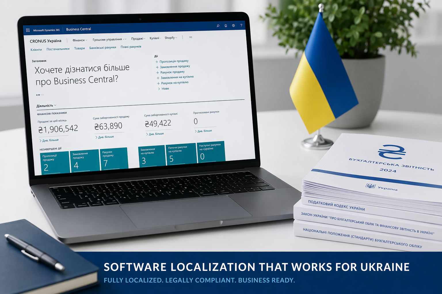
Task: Click the ₴1,906,542 sales value
Action: click(x=58, y=129)
